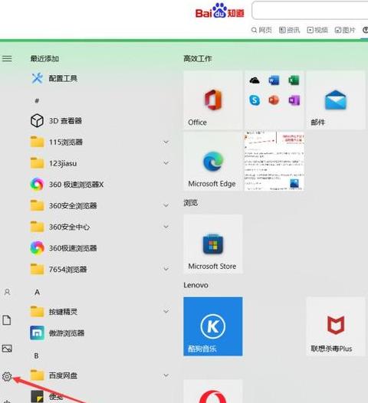Image resolution: width=368 pixels, height=403 pixels.
Task: Open 傲游浏览器 app
Action: [58, 333]
